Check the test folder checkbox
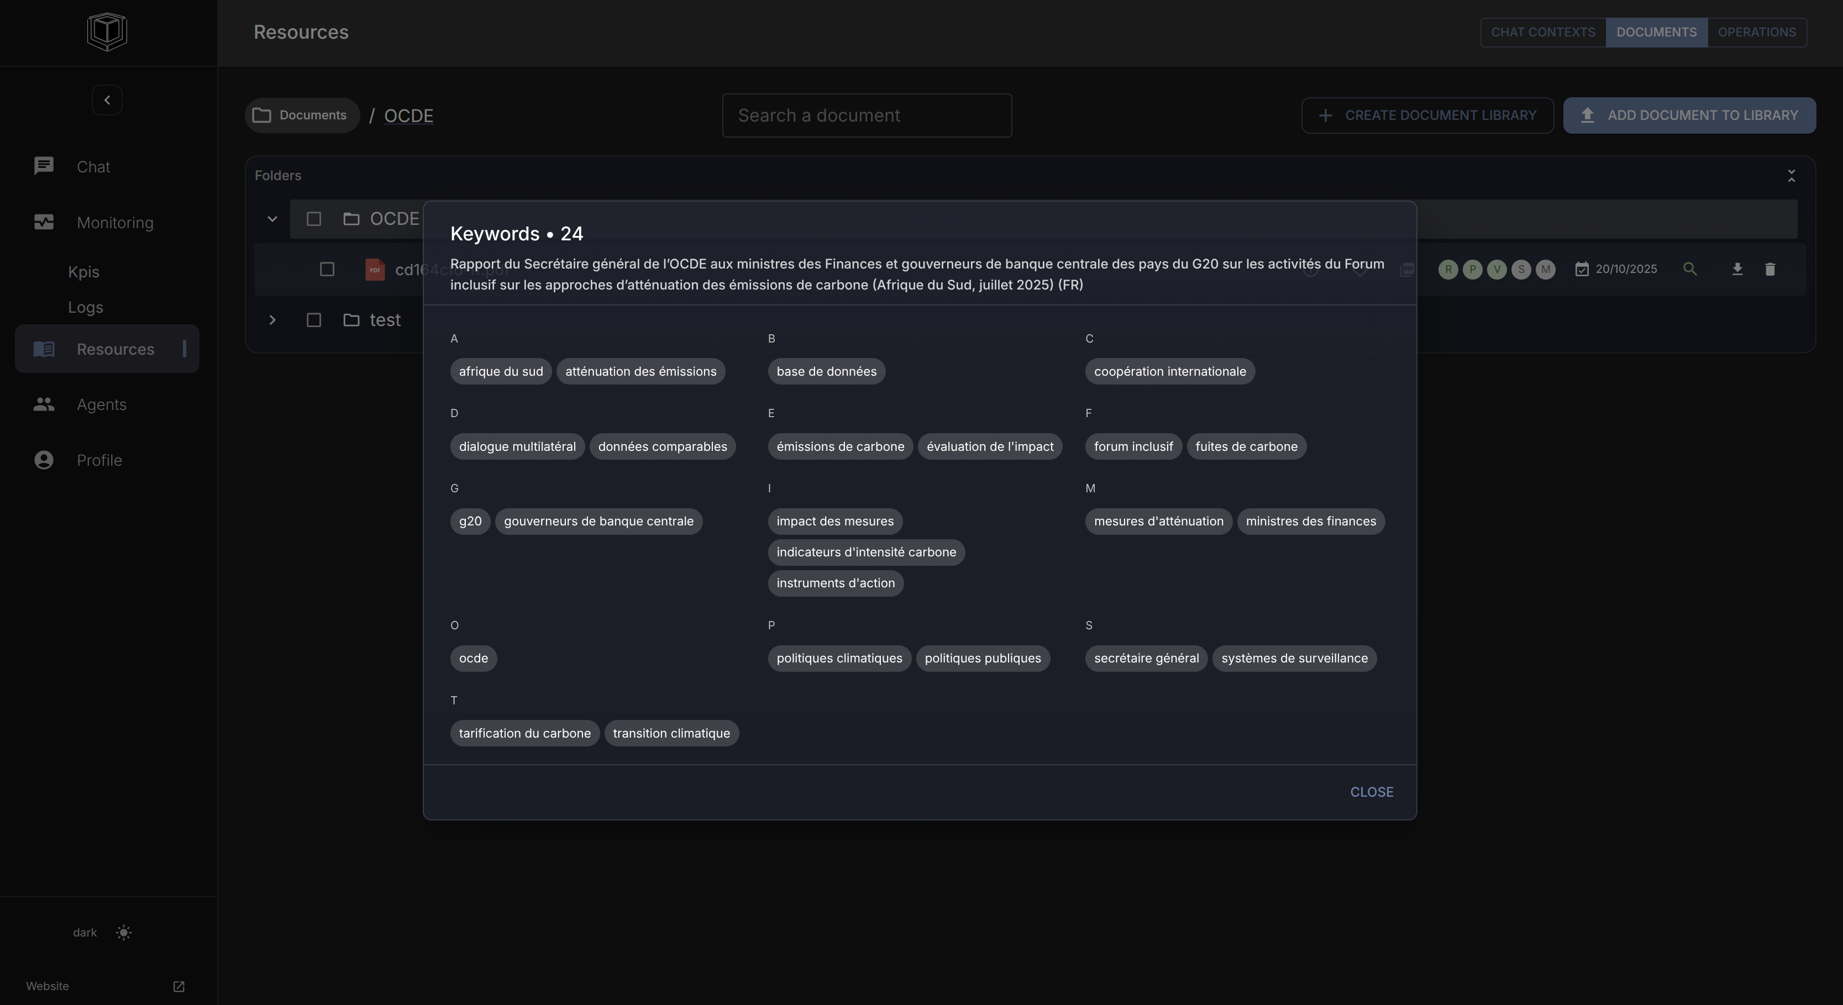This screenshot has height=1005, width=1843. (x=313, y=320)
